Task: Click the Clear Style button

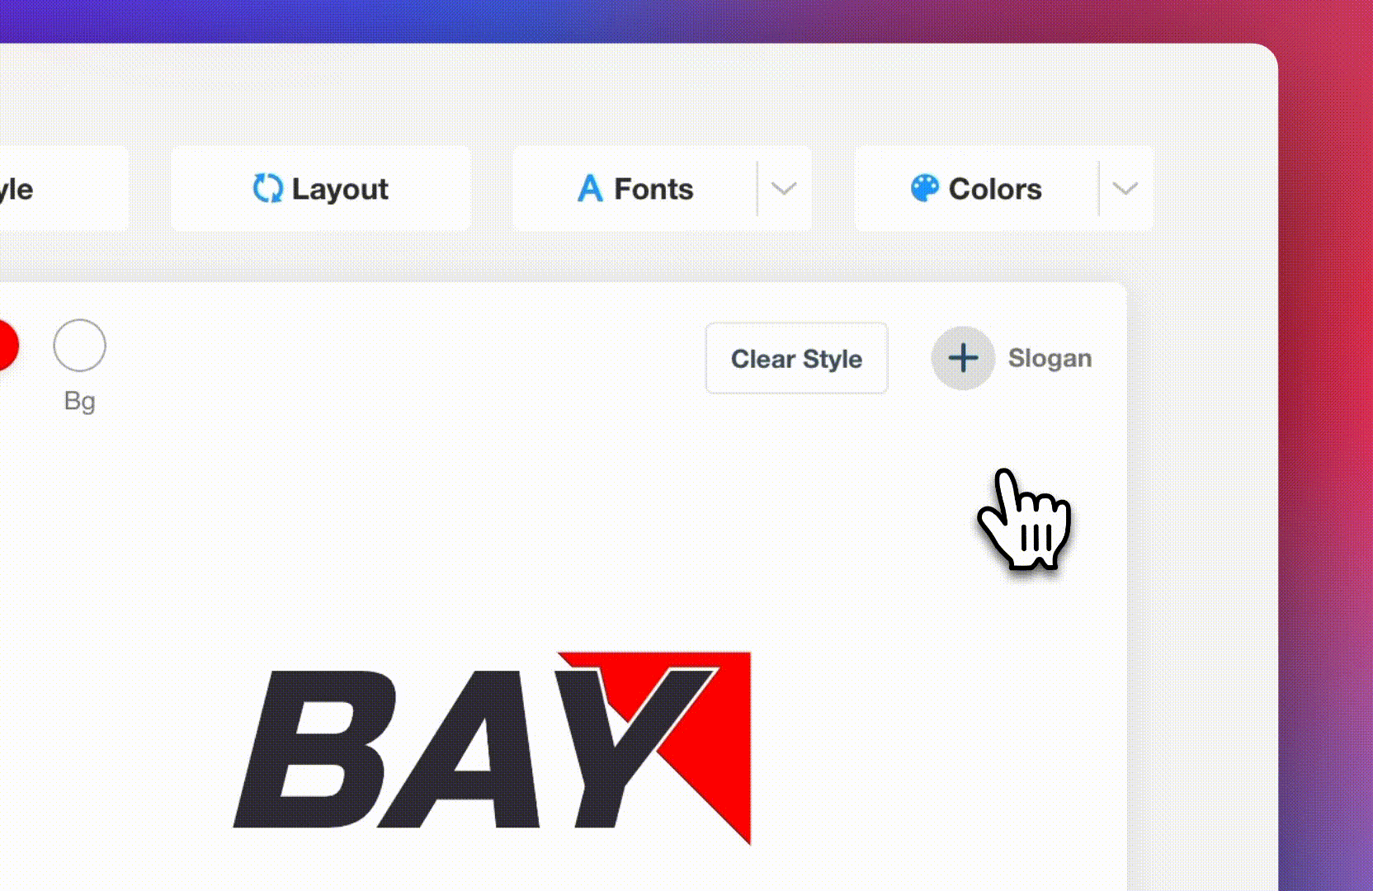Action: point(796,358)
